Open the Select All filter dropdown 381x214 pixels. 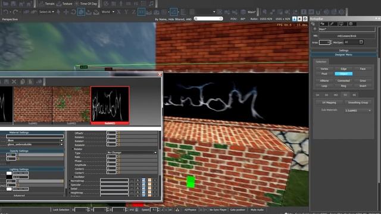[46, 12]
